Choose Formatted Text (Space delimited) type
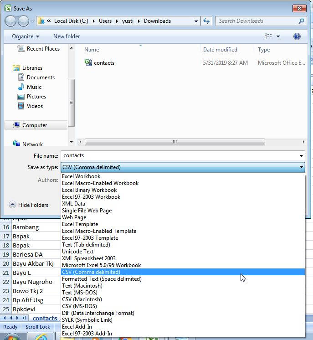Screen dimensions: 313x340 (x=183, y=279)
